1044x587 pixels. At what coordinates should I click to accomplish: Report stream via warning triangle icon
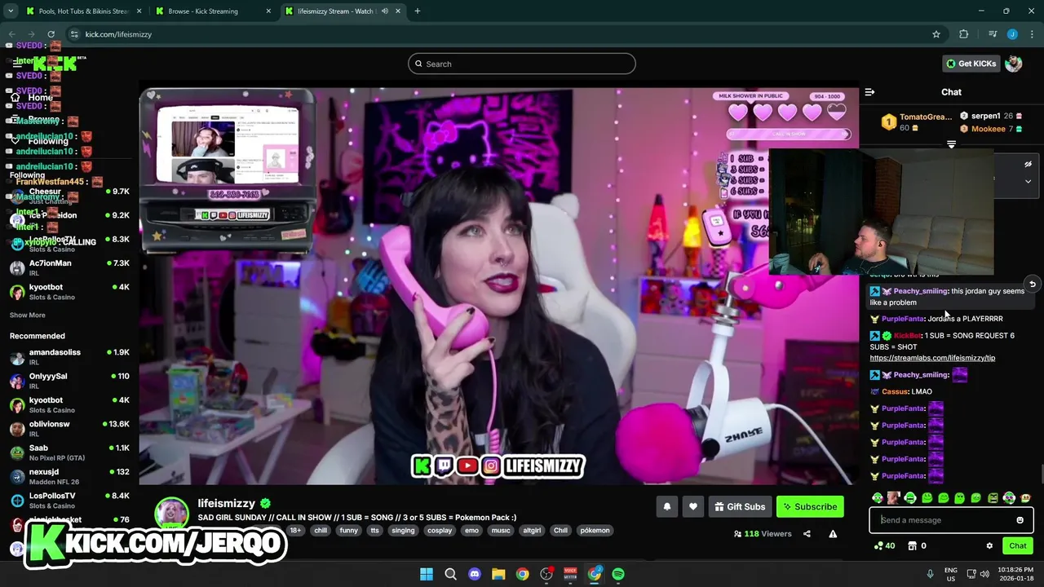833,534
